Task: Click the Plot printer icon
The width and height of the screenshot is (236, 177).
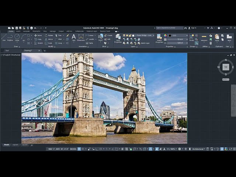Action: 31,28
